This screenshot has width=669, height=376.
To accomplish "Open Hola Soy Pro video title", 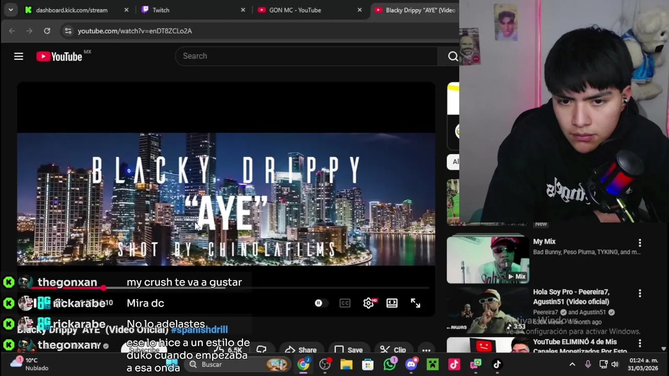I will [571, 297].
